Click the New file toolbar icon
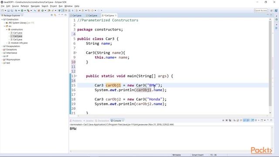Viewport: 279px width, 157px height. (3, 10)
